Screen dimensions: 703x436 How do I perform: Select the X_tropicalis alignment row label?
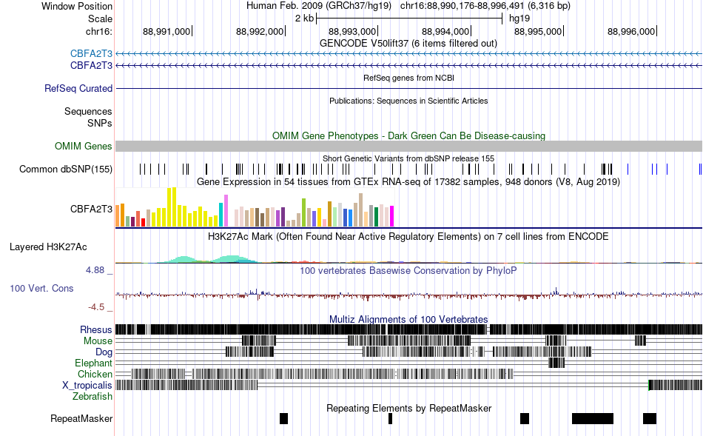[87, 386]
